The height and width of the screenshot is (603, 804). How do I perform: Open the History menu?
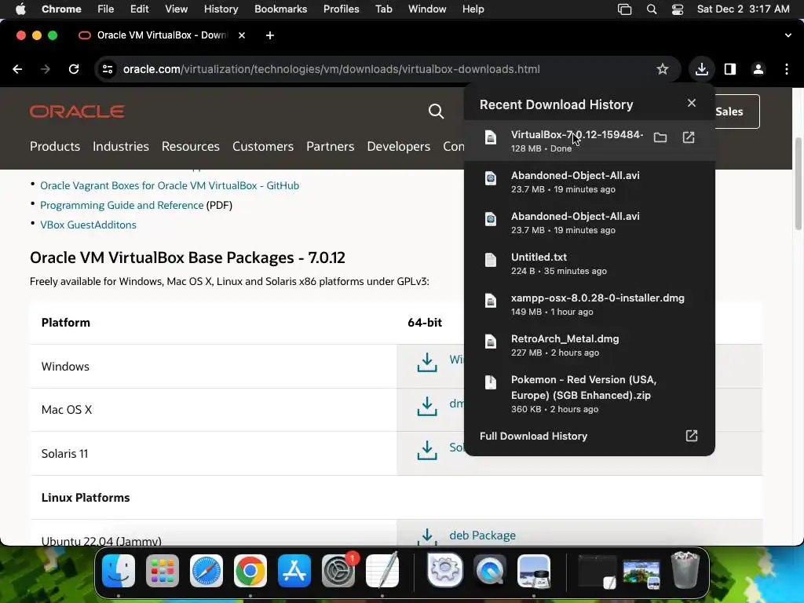221,9
